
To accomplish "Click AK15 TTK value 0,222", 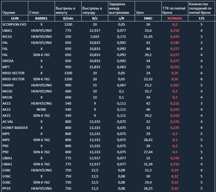I will 175,104.
